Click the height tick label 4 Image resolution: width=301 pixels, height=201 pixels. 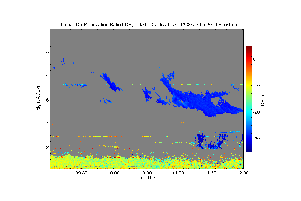click(x=47, y=124)
